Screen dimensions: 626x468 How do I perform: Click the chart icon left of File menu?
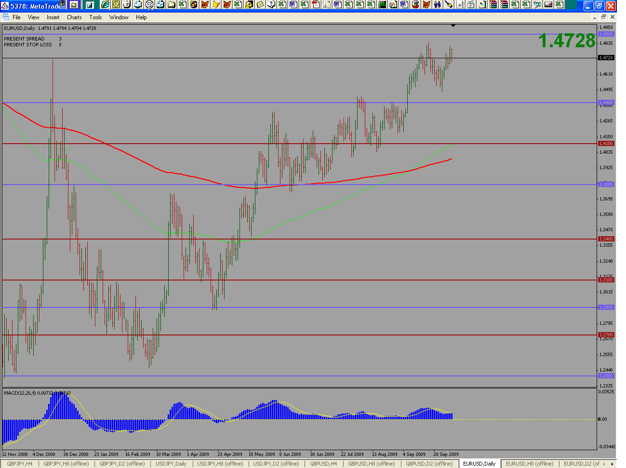[x=6, y=17]
